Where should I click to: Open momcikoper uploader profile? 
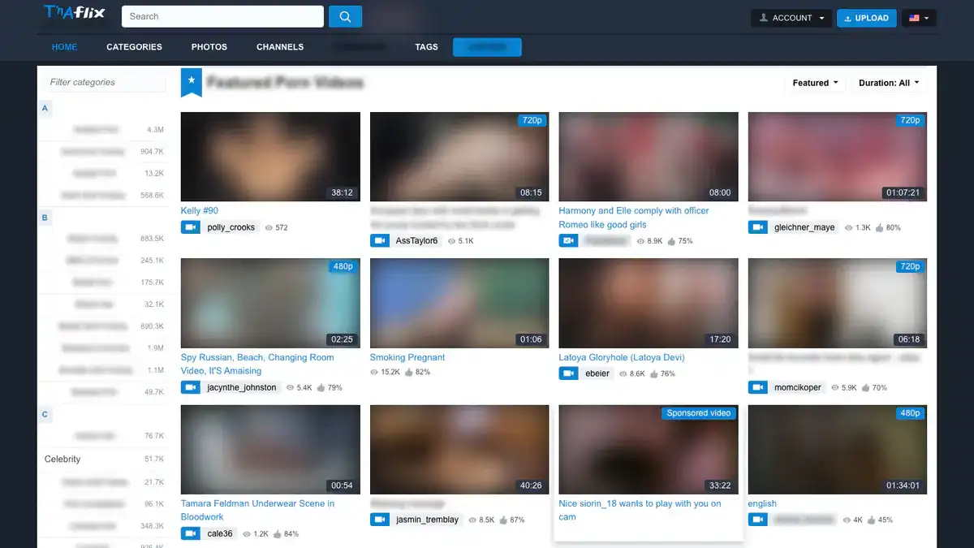(799, 387)
